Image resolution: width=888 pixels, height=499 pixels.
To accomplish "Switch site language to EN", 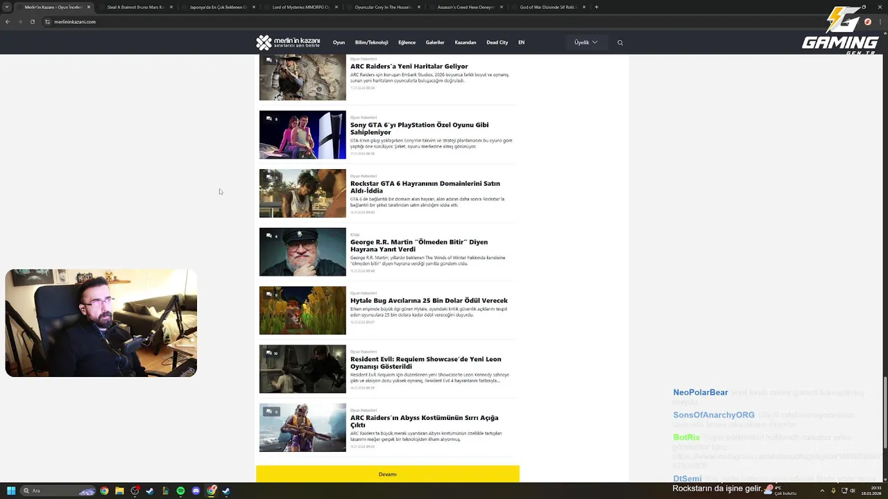I will [x=521, y=42].
